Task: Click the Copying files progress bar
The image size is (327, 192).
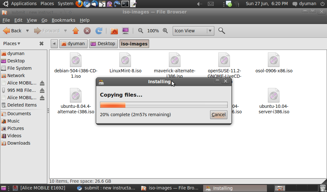Action: 164,105
